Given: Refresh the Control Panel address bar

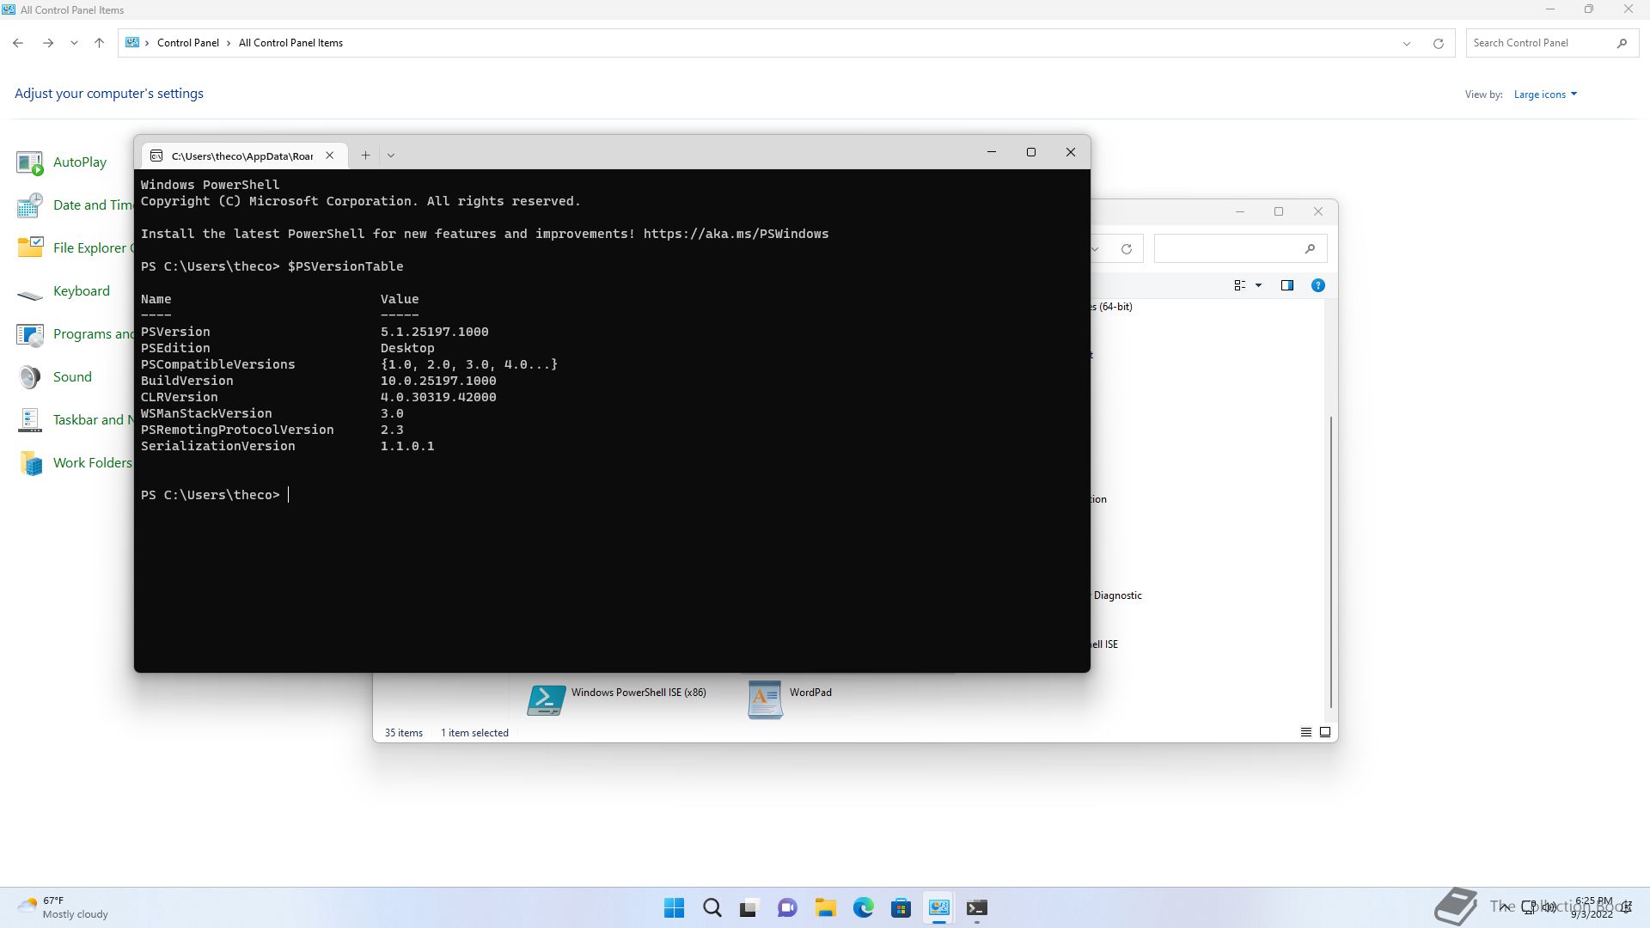Looking at the screenshot, I should point(1438,43).
